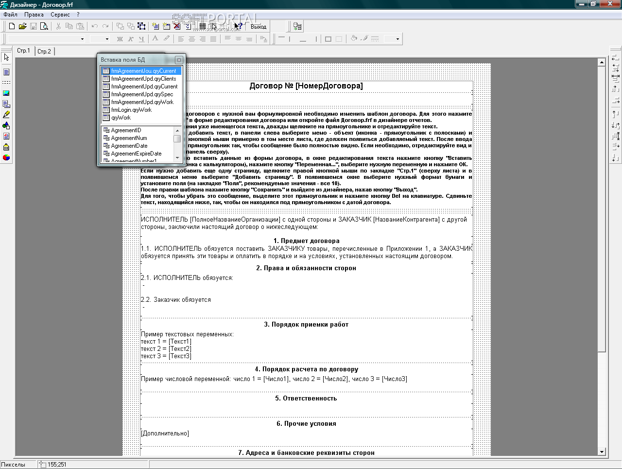Image resolution: width=622 pixels, height=469 pixels.
Task: Select the picture insert tool
Action: 6,93
